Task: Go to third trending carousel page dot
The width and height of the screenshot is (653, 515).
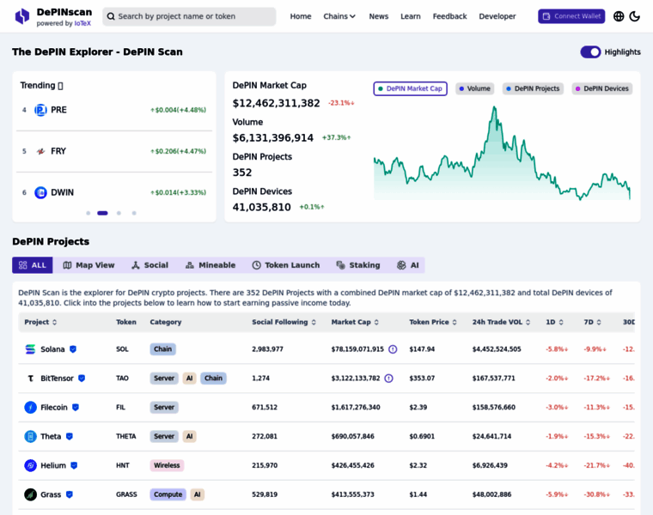Action: click(119, 213)
